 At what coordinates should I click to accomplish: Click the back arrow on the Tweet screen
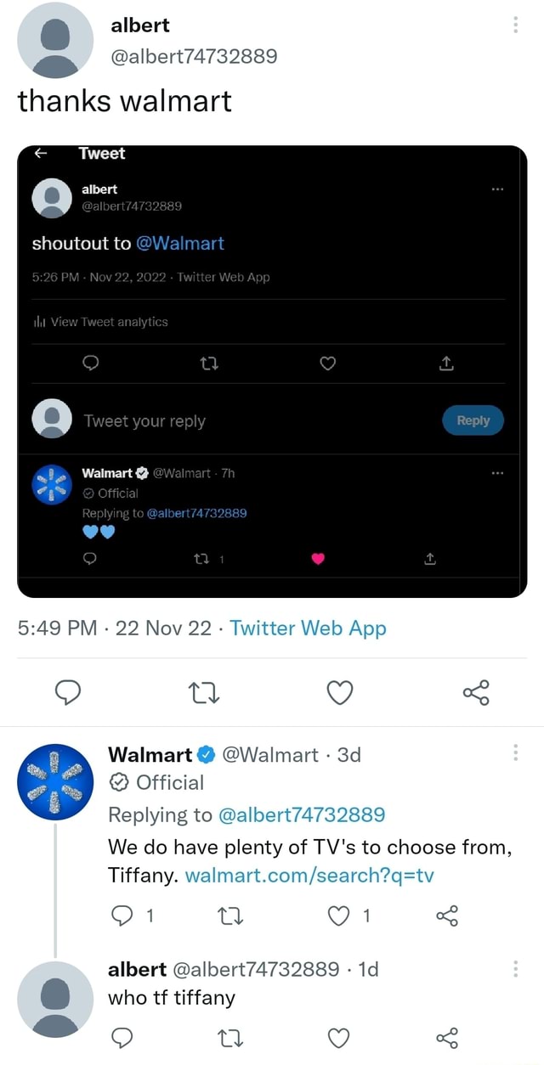point(39,153)
